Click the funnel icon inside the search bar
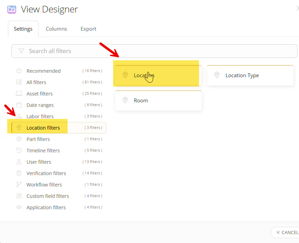Screen dimensions: 299x243 click(x=21, y=51)
